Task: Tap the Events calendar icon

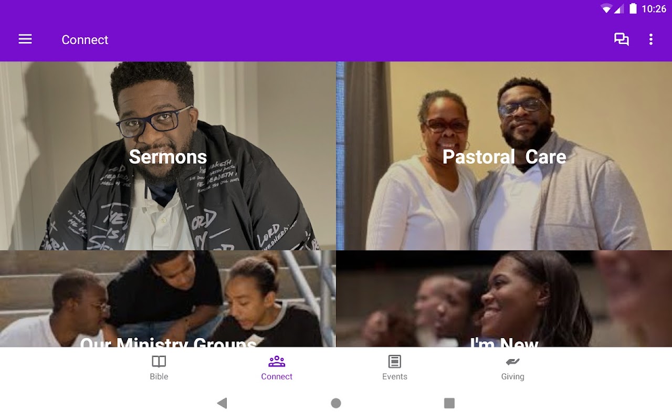Action: click(x=395, y=361)
